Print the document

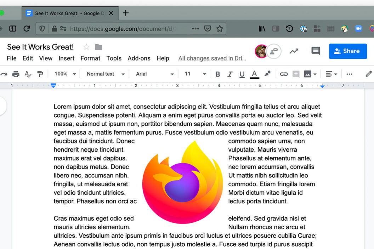point(16,74)
